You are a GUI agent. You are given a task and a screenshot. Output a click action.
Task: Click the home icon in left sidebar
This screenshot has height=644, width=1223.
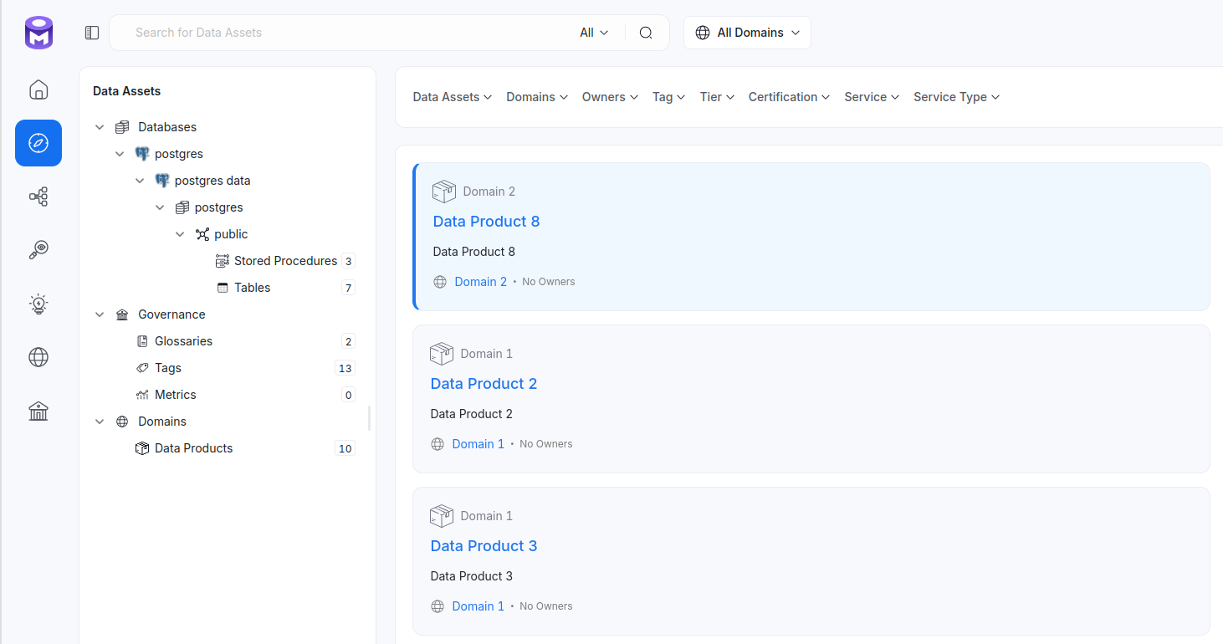(x=38, y=89)
